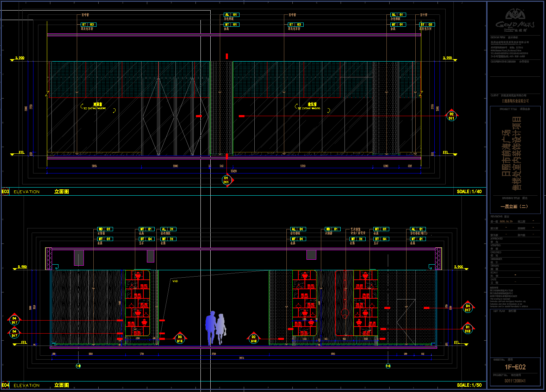Select the D2/D11 detail callout bubble
This screenshot has width=546, height=392.
pos(451,116)
